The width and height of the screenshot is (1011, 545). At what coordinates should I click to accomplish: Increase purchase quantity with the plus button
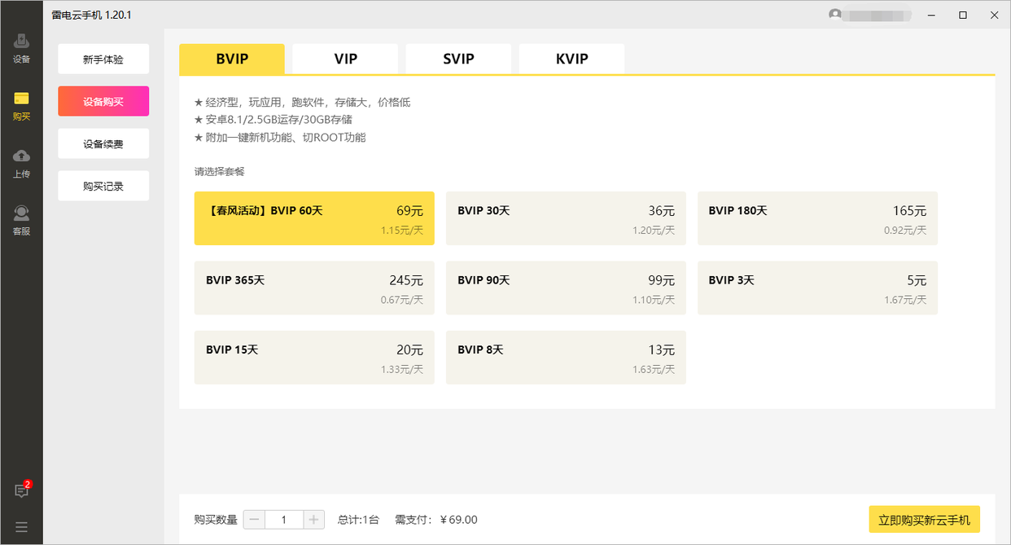pos(313,519)
